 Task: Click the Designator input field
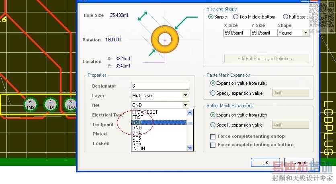click(160, 86)
